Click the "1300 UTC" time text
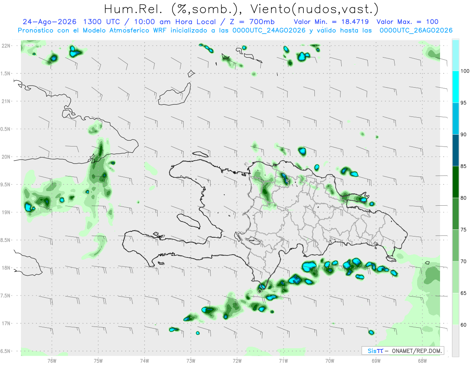The width and height of the screenshot is (474, 366). 102,22
